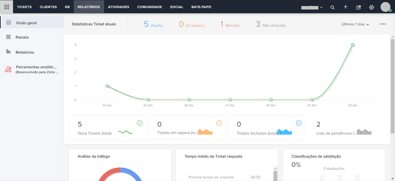Image resolution: width=395 pixels, height=181 pixels.
Task: Switch to the TICKETS tab
Action: (24, 7)
